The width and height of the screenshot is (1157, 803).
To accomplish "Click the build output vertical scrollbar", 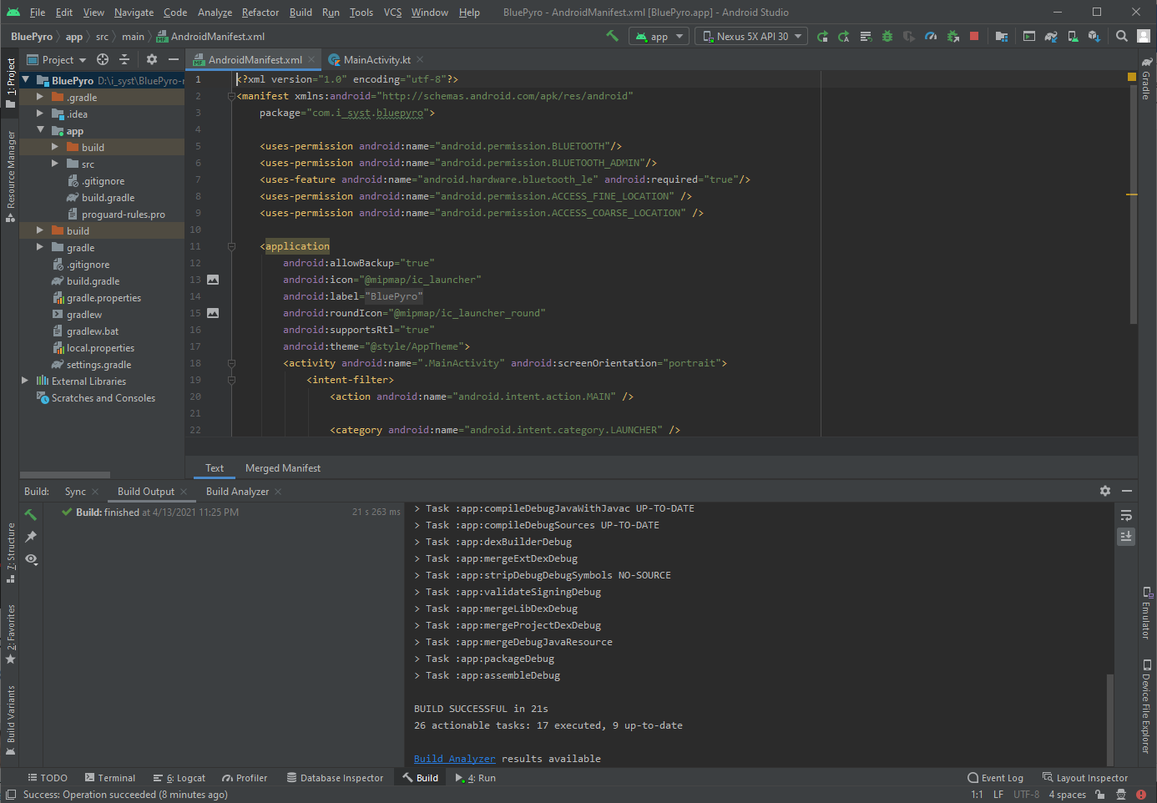I will [1109, 720].
